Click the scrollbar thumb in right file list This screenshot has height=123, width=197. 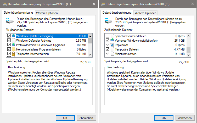point(188,50)
